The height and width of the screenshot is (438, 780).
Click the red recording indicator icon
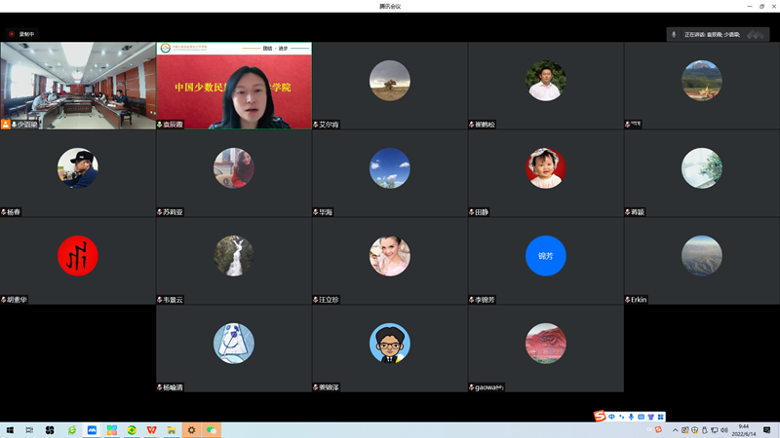tap(12, 34)
